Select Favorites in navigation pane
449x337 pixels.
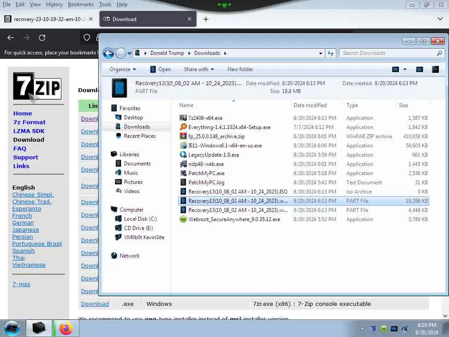pyautogui.click(x=130, y=108)
